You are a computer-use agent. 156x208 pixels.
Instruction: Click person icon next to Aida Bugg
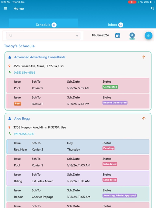pyautogui.click(x=10, y=118)
